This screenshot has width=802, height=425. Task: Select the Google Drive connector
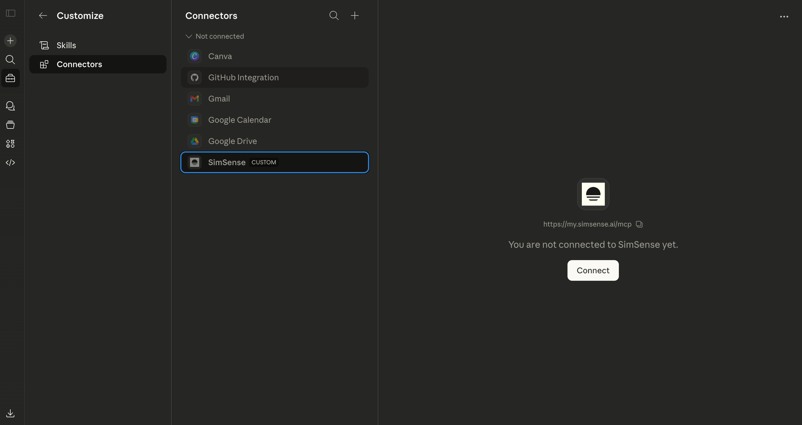(x=275, y=141)
